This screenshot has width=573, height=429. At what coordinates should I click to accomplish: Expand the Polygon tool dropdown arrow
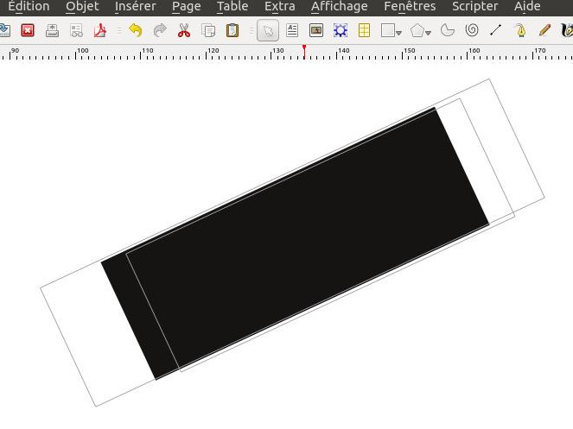(429, 33)
